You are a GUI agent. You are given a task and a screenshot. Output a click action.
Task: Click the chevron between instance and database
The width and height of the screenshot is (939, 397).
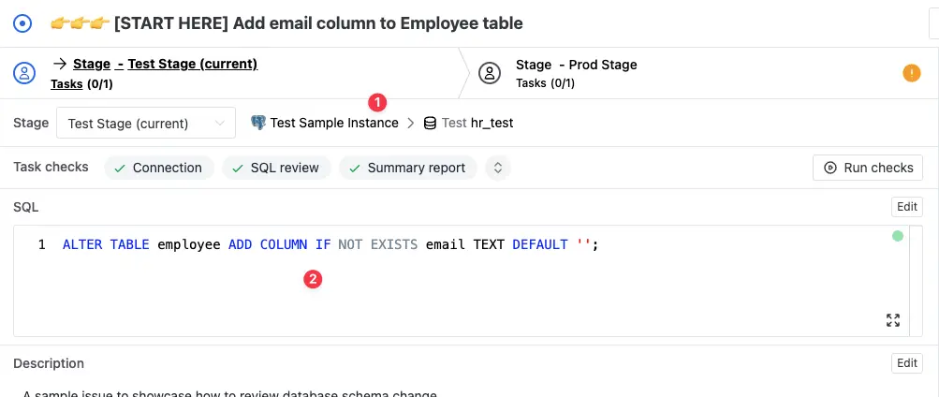pos(411,123)
